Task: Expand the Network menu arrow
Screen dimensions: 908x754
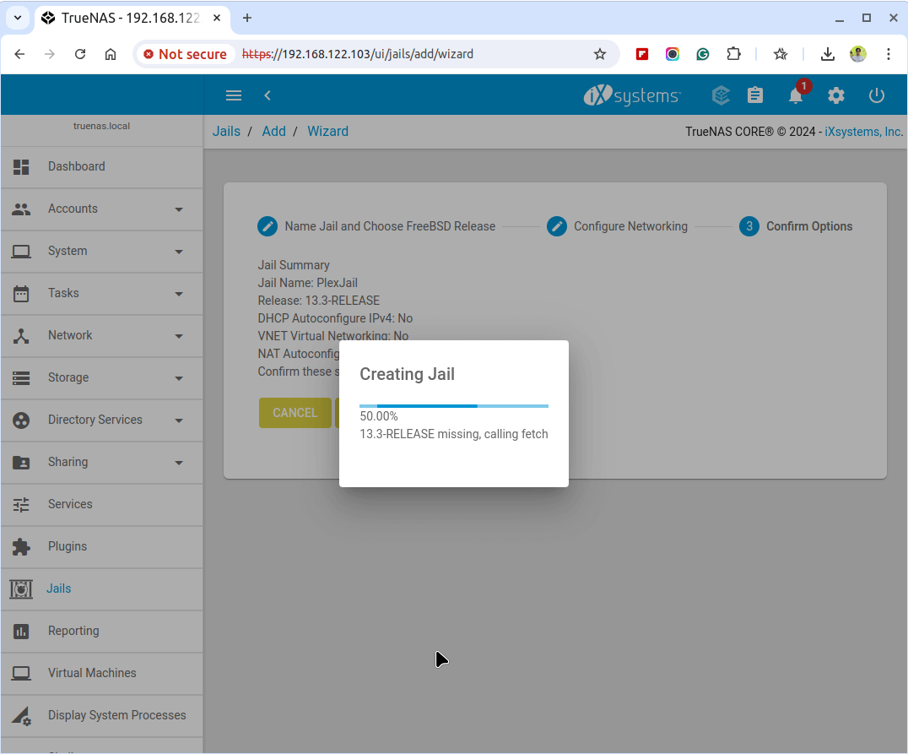Action: (179, 336)
